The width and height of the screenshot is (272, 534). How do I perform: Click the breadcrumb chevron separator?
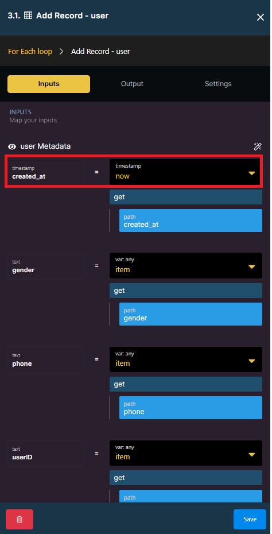61,52
